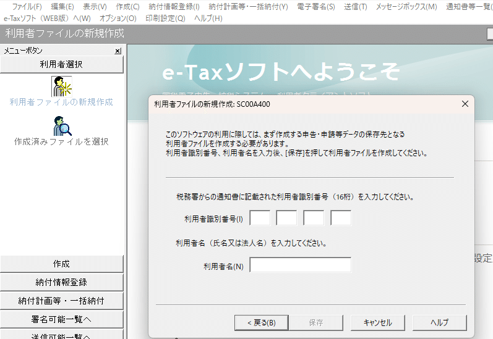Focus the first 利用者識別番号 digit box
493x339 pixels.
(260, 218)
